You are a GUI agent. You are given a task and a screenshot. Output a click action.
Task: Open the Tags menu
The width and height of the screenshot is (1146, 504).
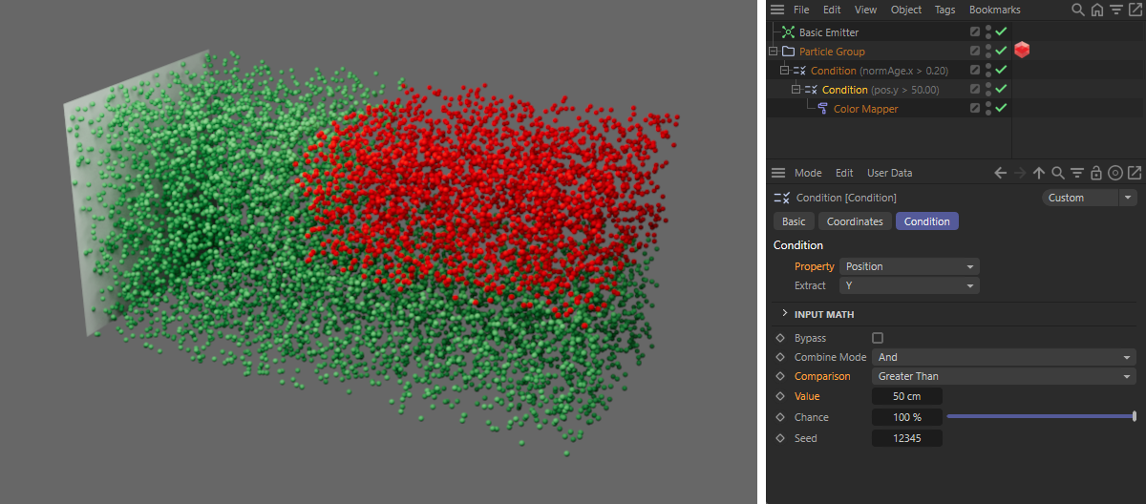coord(944,10)
